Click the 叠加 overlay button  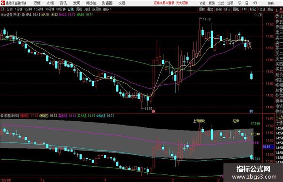click(210, 9)
